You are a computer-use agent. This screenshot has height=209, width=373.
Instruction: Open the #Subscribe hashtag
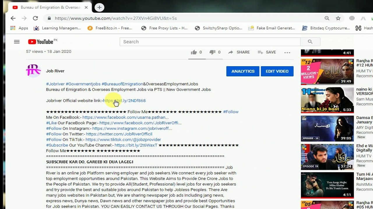point(57,145)
